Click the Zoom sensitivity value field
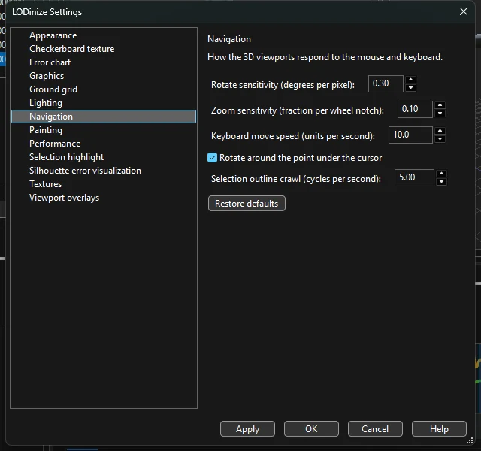This screenshot has width=481, height=451. (415, 109)
